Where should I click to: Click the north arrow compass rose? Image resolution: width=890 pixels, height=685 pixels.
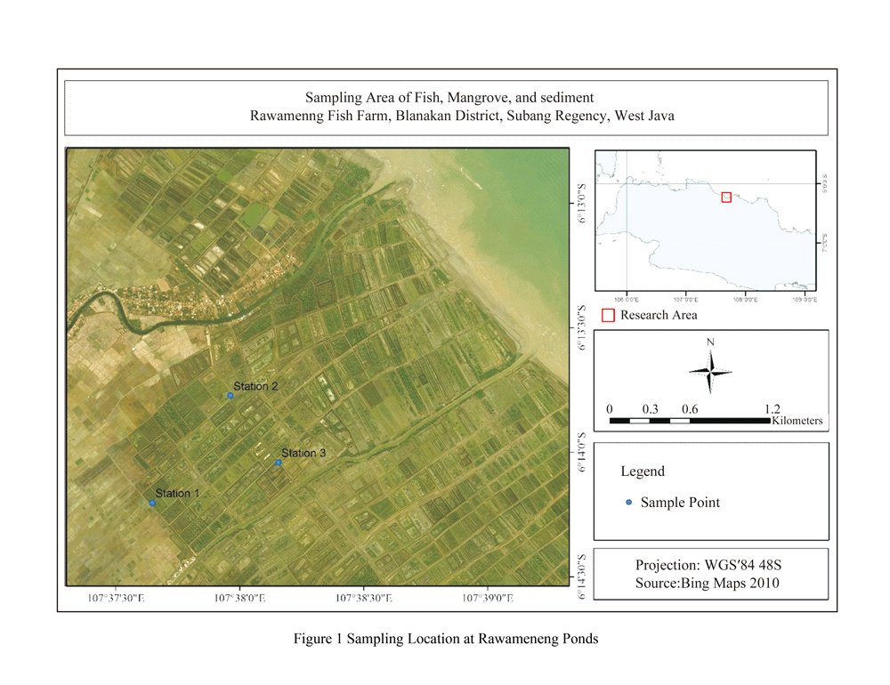pos(710,371)
